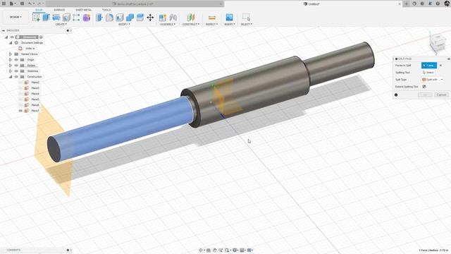This screenshot has width=451, height=254.
Task: Click the Construct offset plane icon
Action: point(191,18)
